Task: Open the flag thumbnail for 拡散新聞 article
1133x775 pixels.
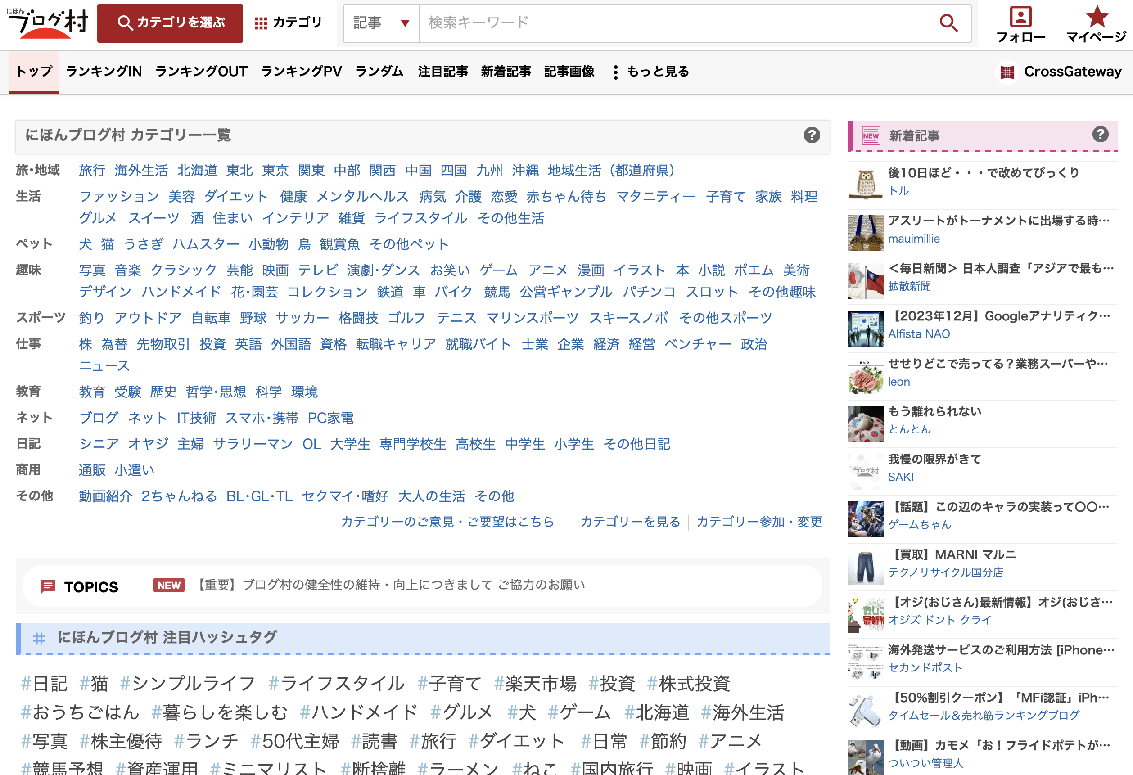Action: pyautogui.click(x=865, y=281)
